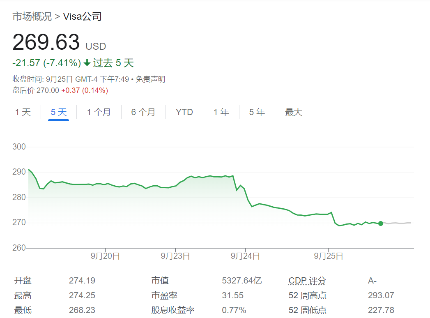Choose the 1 年 range tab
Image resolution: width=430 pixels, height=318 pixels.
coord(221,112)
